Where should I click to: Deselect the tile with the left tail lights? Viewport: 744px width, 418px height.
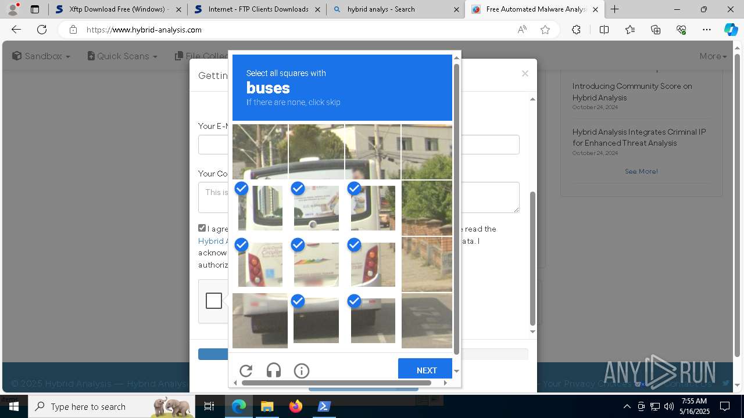tap(260, 264)
